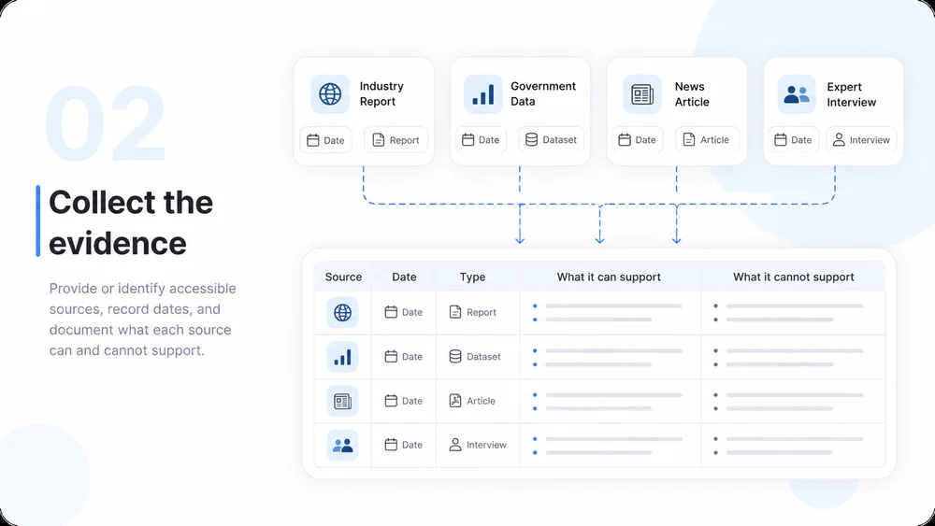Click the people icon on Expert Interview card

click(796, 94)
